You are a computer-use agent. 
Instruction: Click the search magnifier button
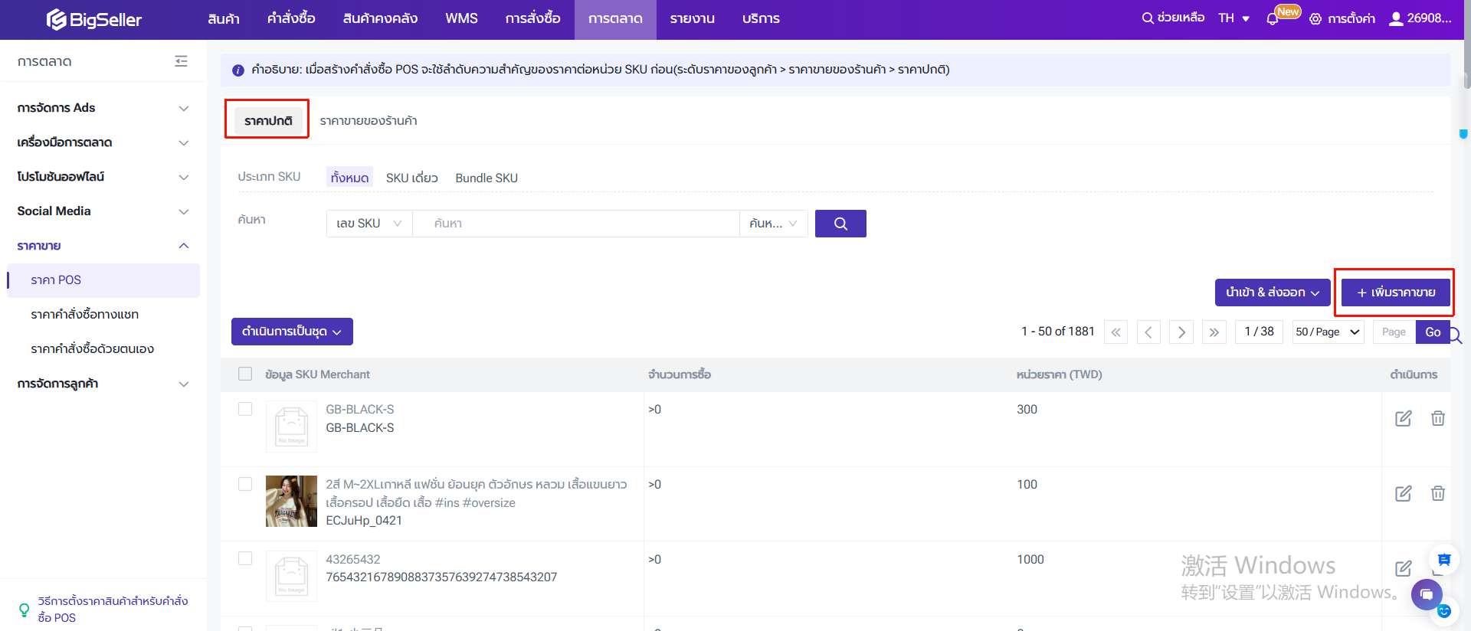tap(840, 224)
